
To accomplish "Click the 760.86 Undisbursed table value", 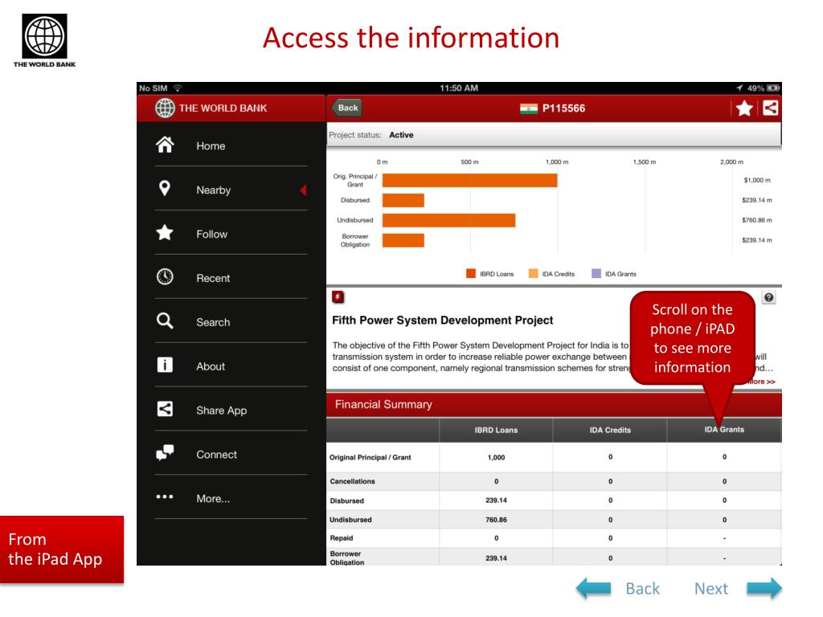I will point(496,520).
